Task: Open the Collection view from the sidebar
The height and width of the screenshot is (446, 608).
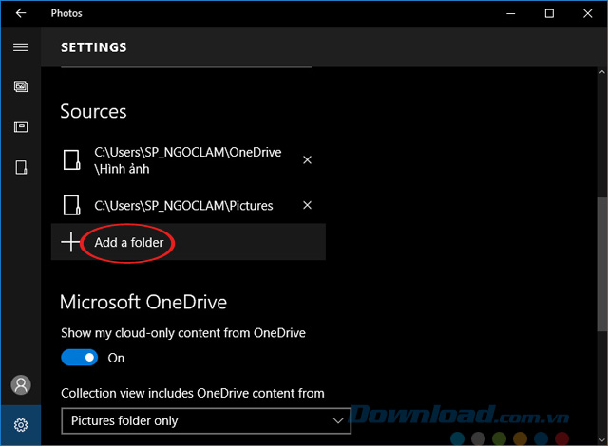Action: tap(21, 86)
